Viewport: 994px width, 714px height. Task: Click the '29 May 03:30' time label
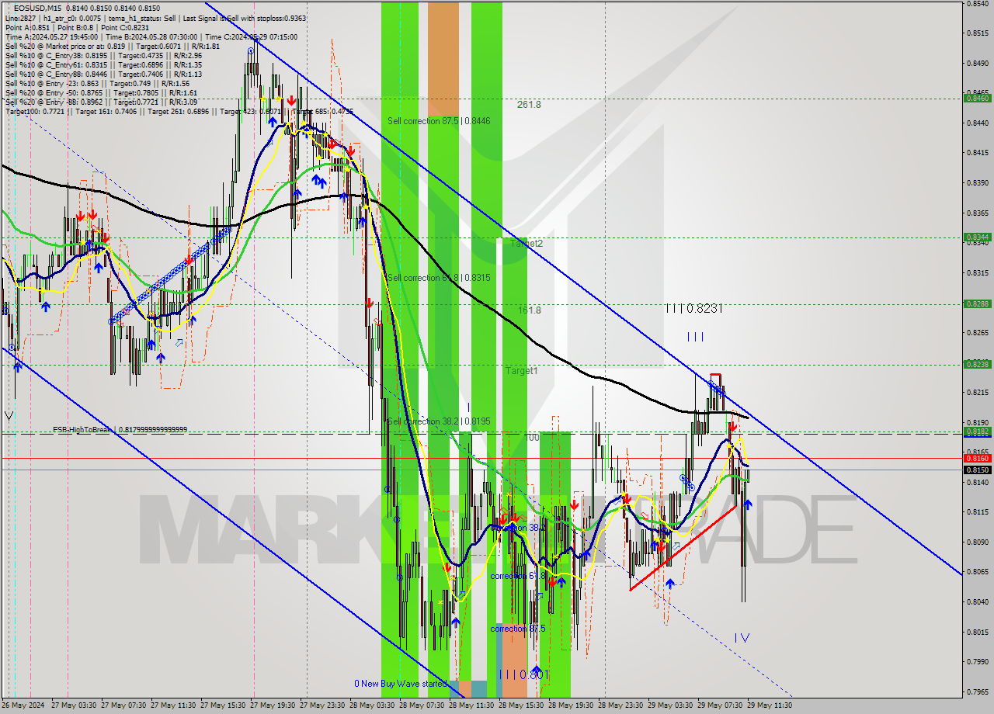click(x=670, y=705)
